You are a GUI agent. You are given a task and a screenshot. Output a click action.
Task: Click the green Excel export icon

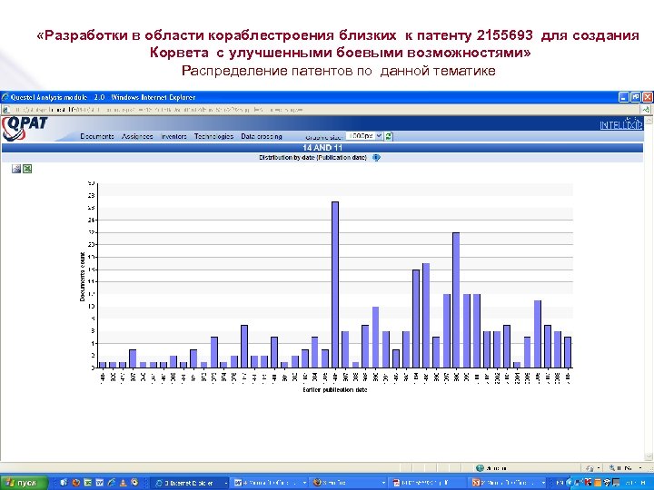pos(27,168)
